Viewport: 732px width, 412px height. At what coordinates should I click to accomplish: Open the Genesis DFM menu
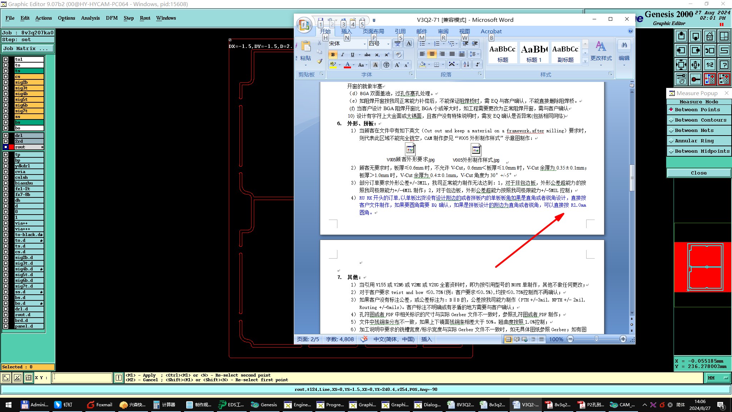112,18
